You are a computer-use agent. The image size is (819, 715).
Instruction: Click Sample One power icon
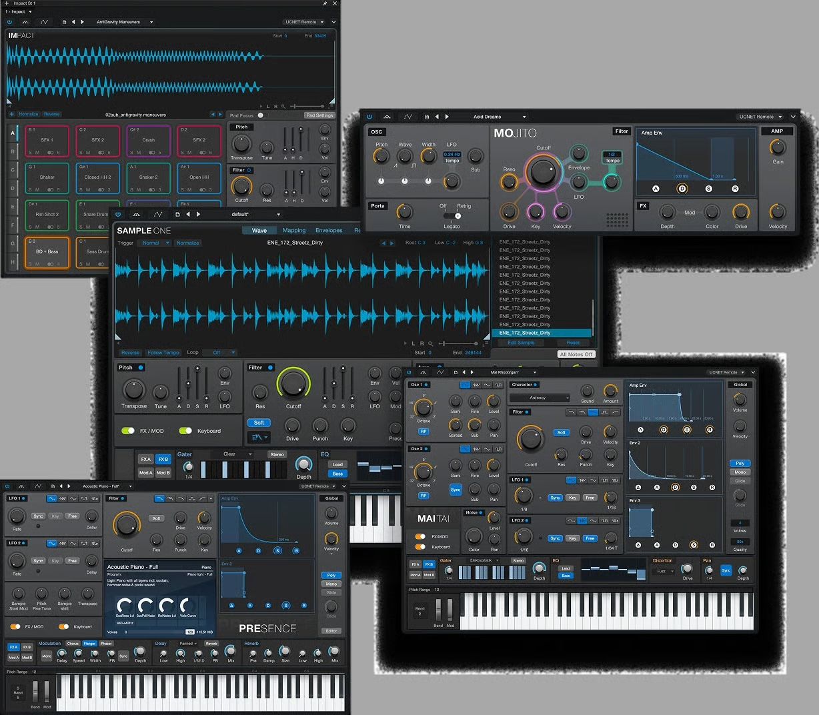click(119, 215)
